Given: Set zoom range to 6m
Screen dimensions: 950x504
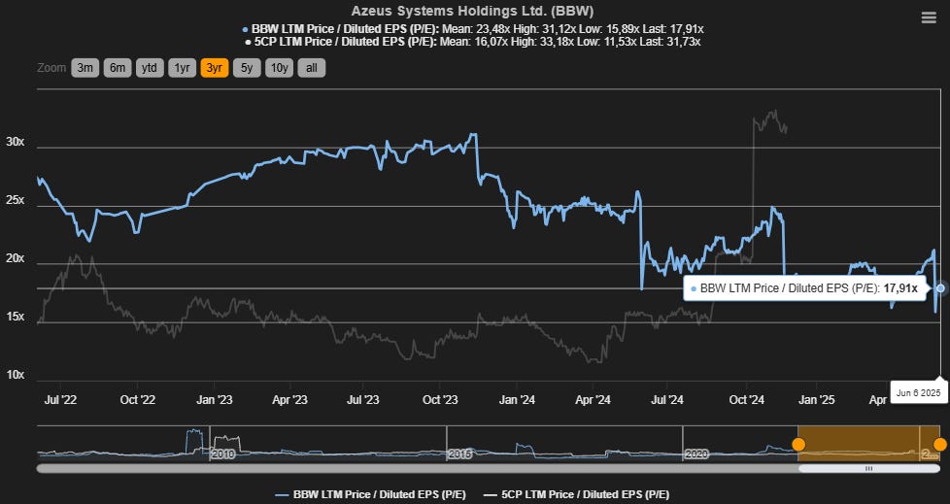Looking at the screenshot, I should click(x=118, y=68).
